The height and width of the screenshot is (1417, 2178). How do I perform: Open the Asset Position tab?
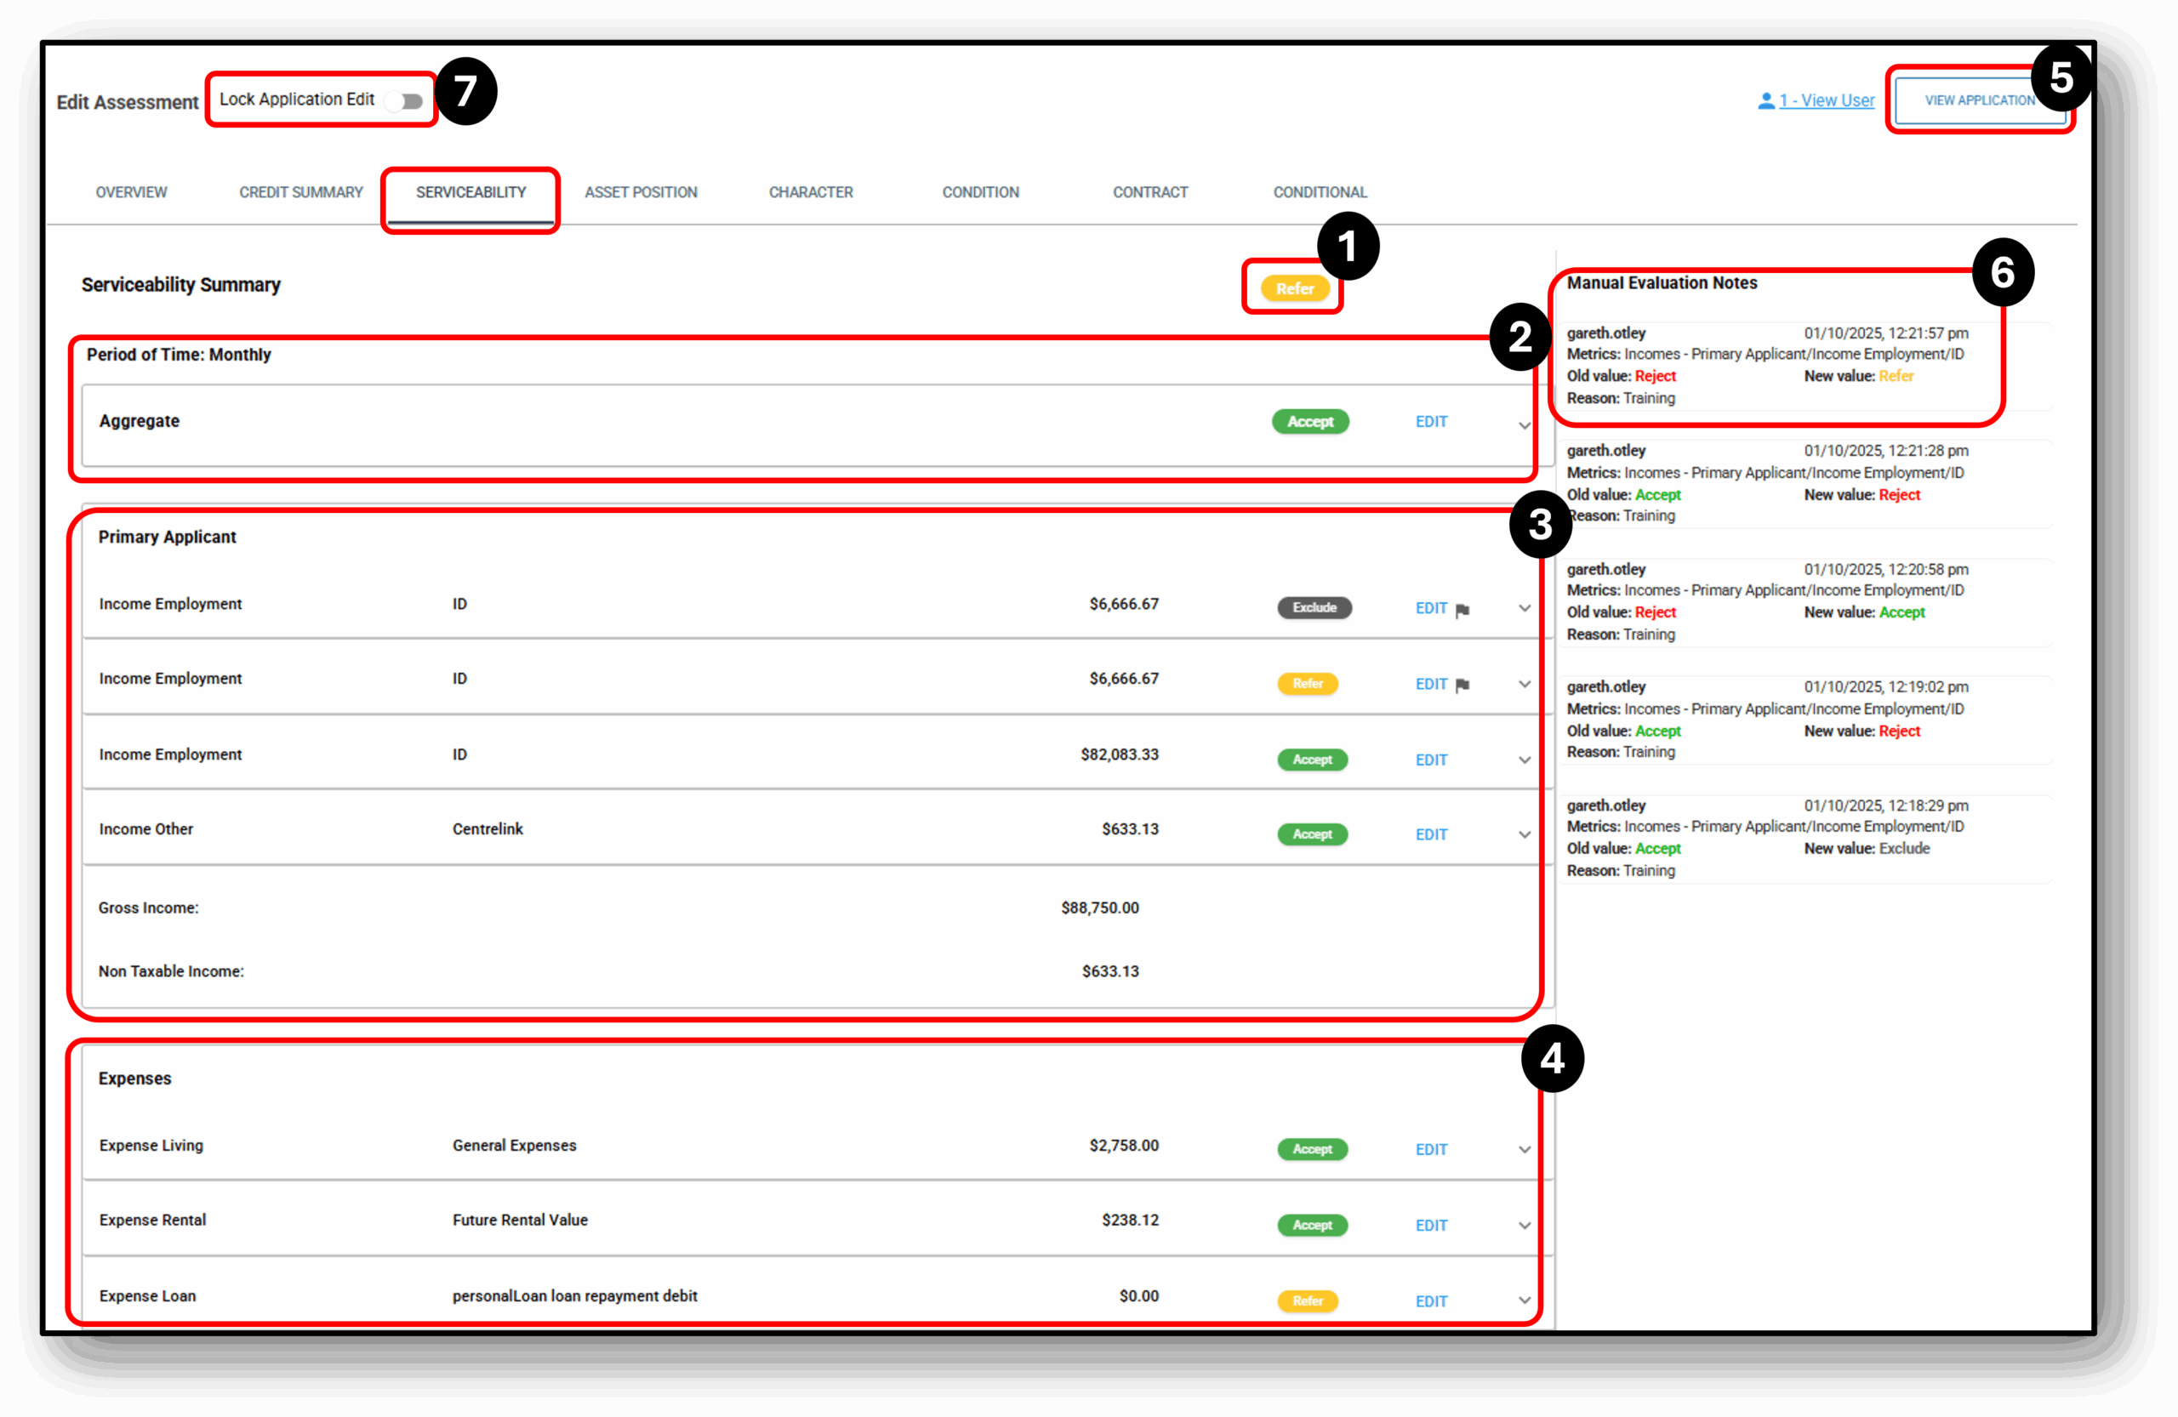641,192
